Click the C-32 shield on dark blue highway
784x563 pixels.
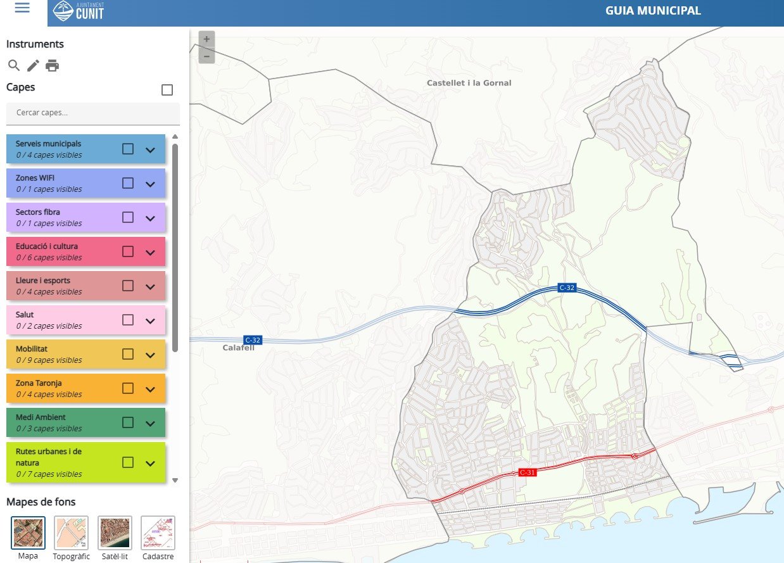[x=567, y=288]
